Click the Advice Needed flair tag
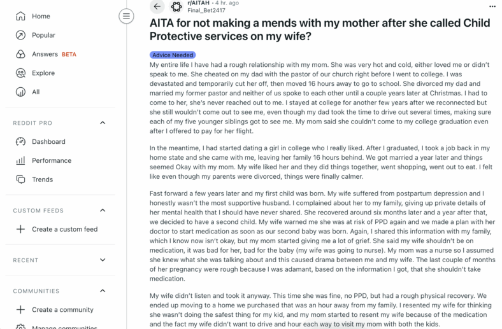 (173, 55)
